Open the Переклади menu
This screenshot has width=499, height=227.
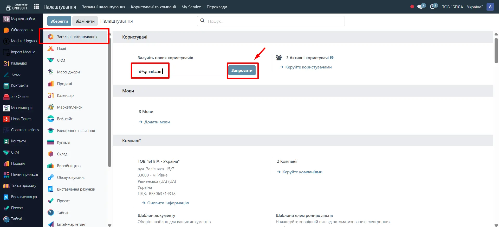click(x=217, y=7)
